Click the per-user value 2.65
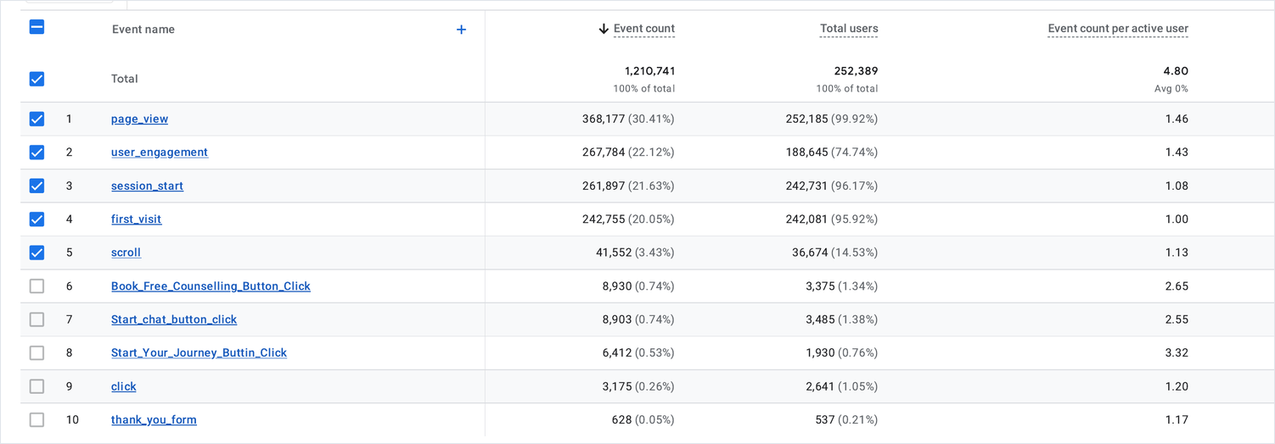The width and height of the screenshot is (1275, 444). click(1177, 286)
